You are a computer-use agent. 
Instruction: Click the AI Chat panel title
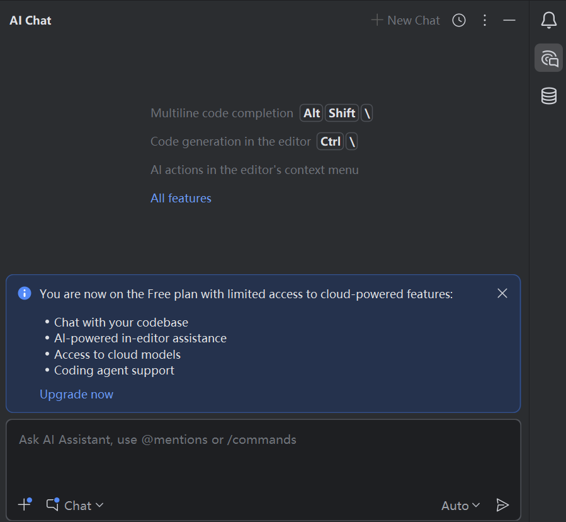click(x=30, y=20)
